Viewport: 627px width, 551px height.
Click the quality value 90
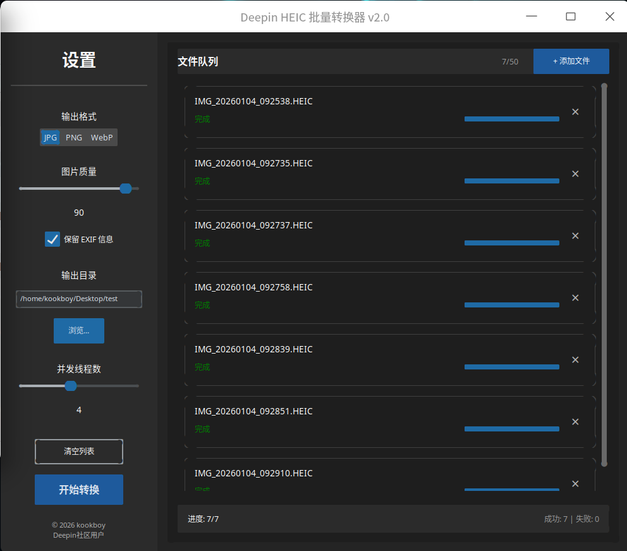click(x=79, y=213)
